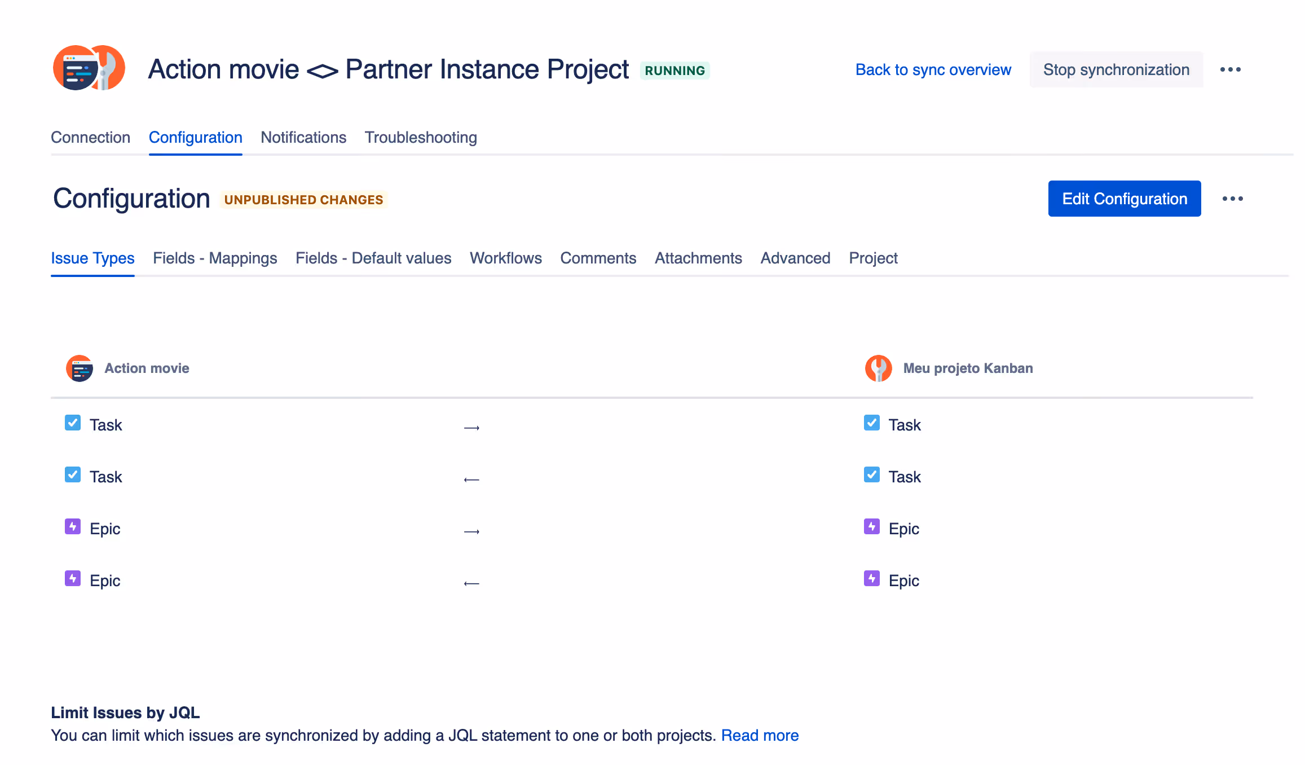Follow the Back to sync overview link
This screenshot has width=1305, height=765.
click(x=933, y=70)
